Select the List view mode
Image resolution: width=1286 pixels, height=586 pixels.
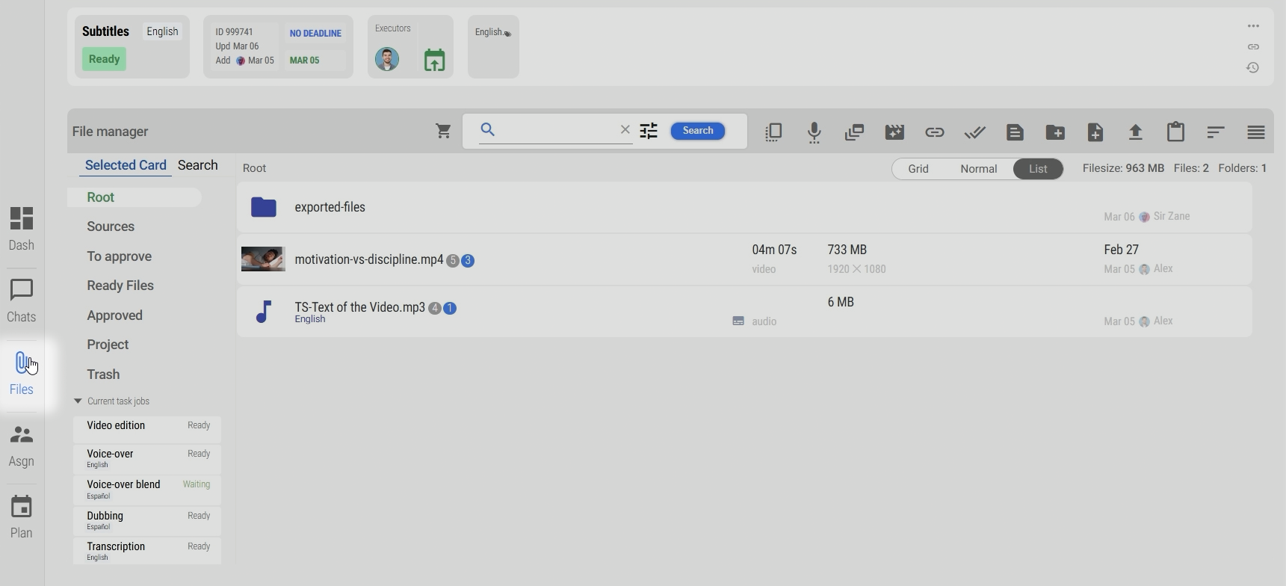pyautogui.click(x=1037, y=169)
